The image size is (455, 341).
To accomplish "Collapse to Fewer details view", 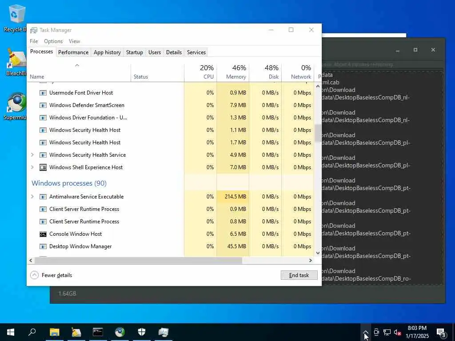I will pyautogui.click(x=52, y=275).
